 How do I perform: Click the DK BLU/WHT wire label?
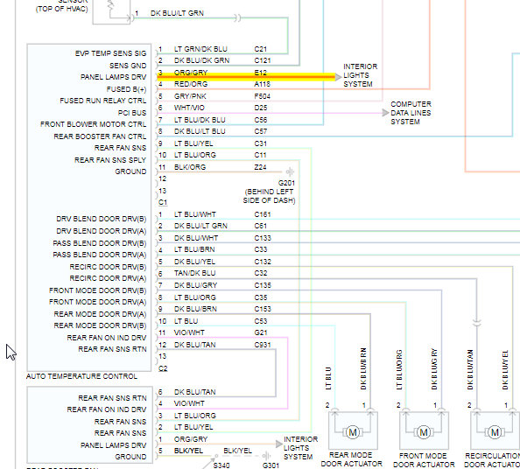point(196,238)
